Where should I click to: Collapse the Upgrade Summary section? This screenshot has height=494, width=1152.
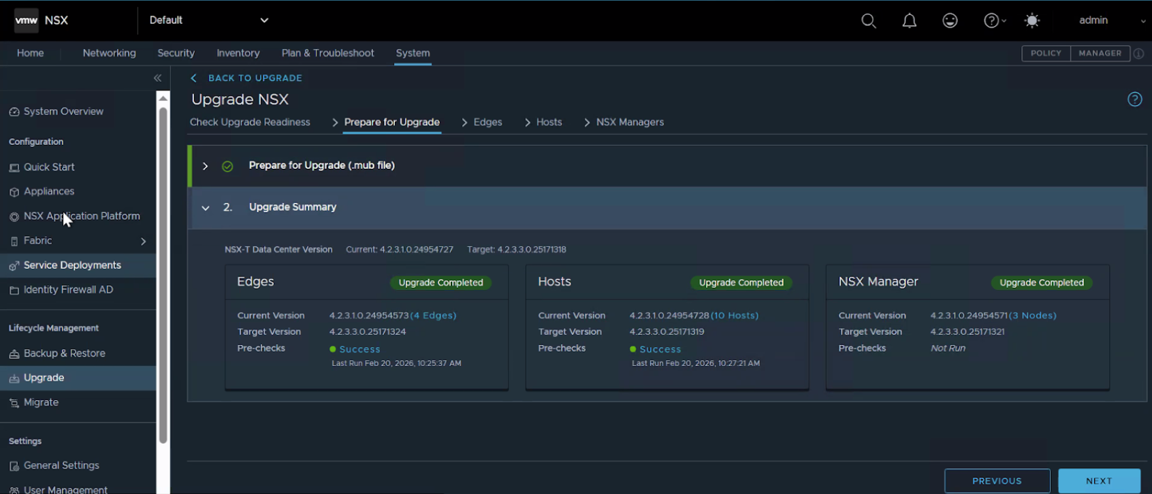click(205, 208)
